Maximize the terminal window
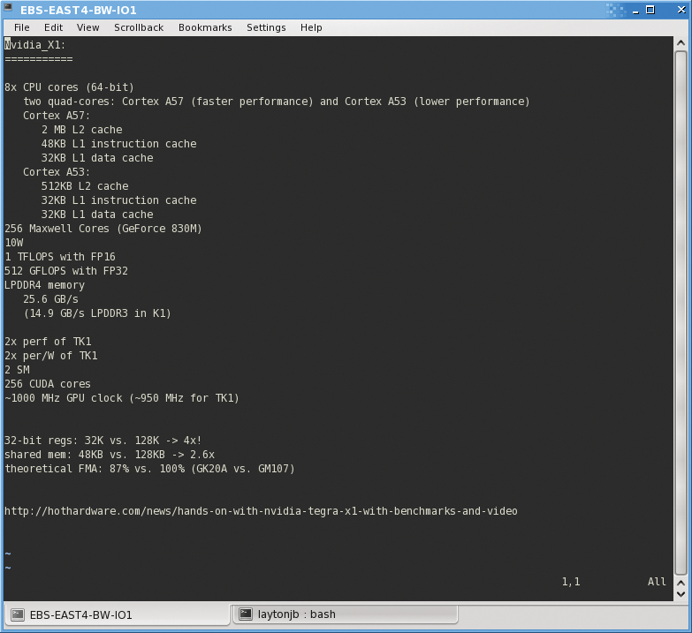The image size is (692, 633). pos(650,10)
